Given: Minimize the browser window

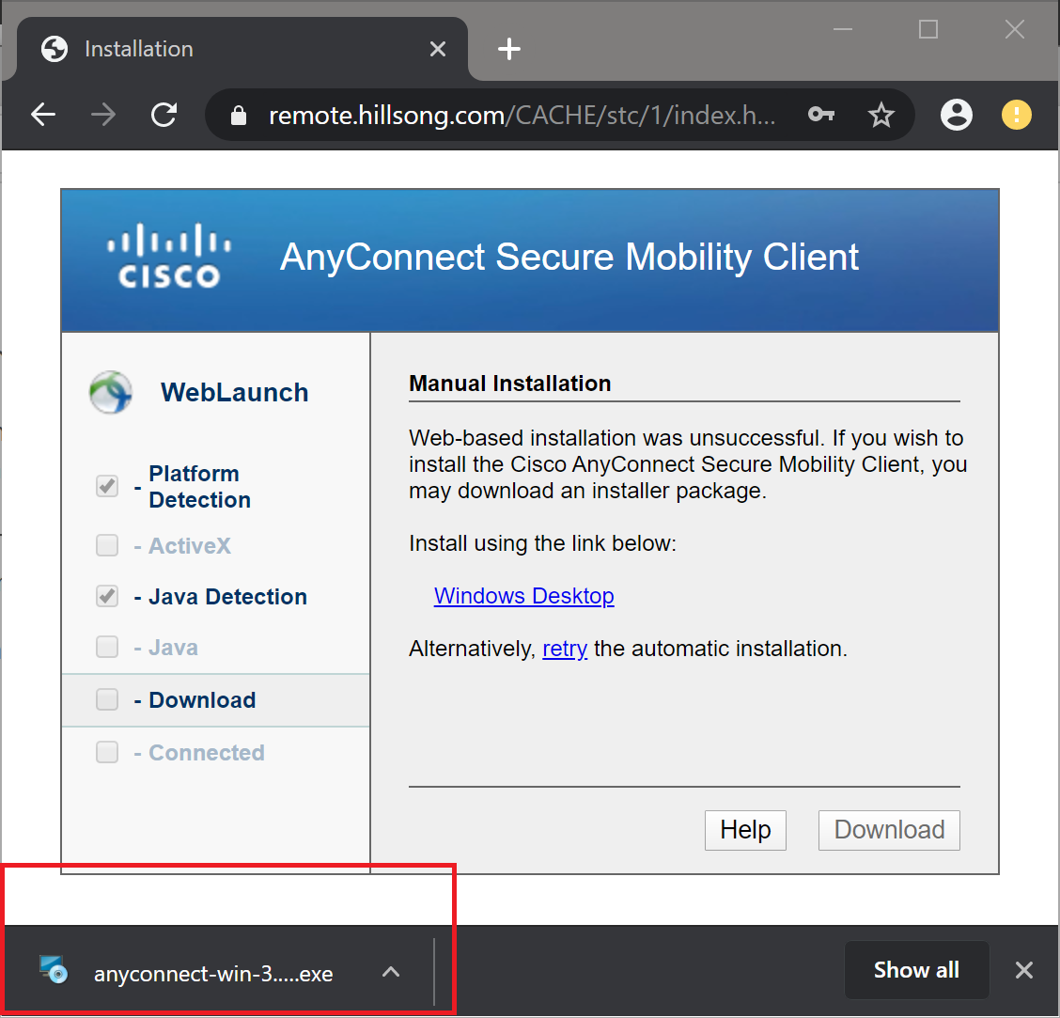Looking at the screenshot, I should point(842,30).
